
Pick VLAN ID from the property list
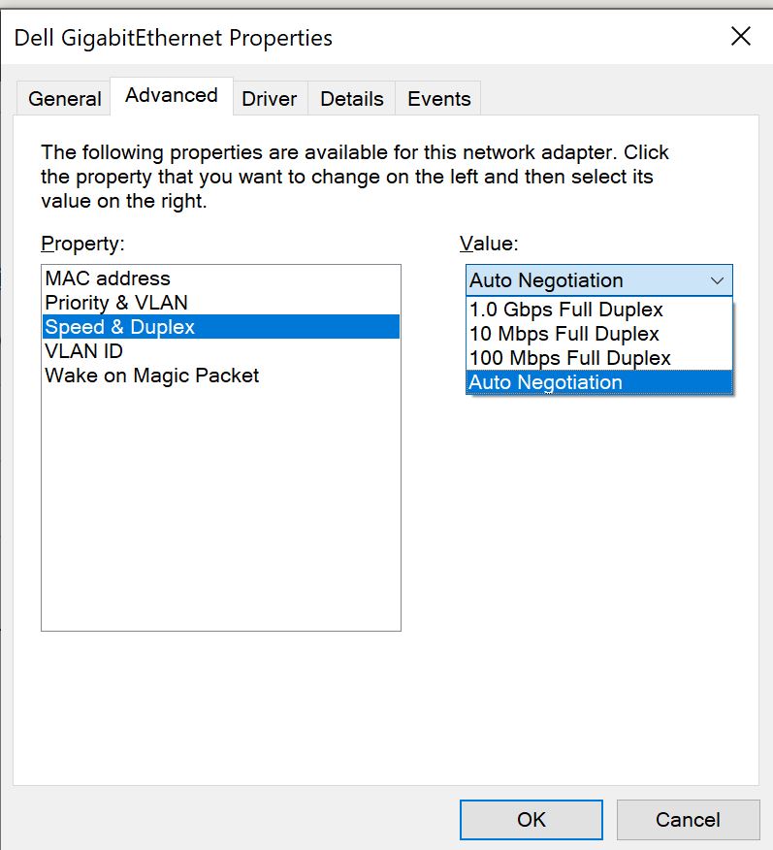[84, 351]
